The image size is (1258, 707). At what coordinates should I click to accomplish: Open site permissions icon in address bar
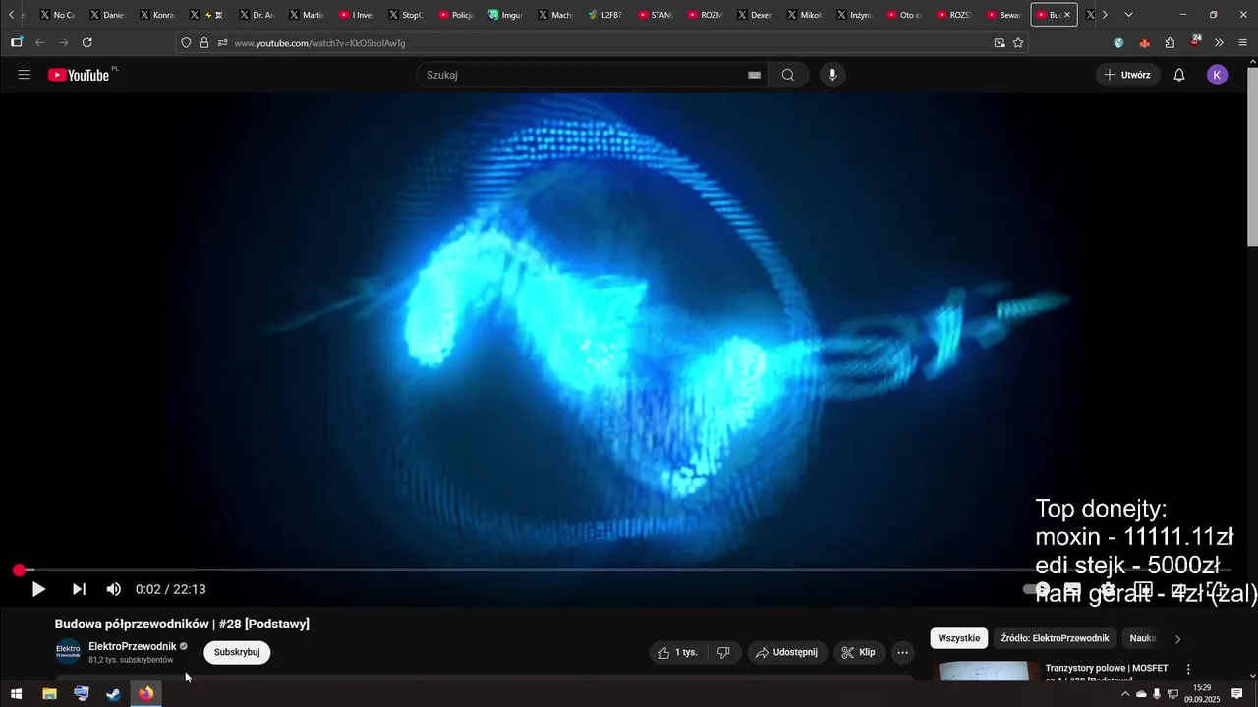pyautogui.click(x=222, y=43)
